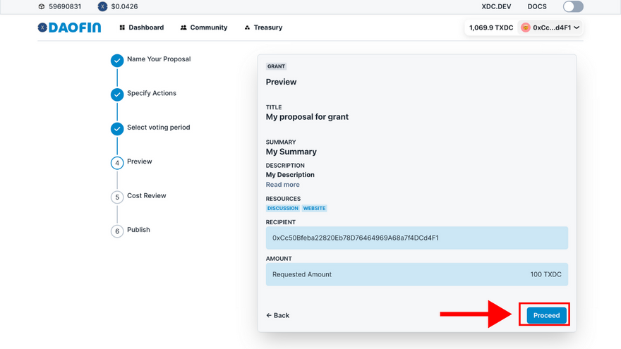
Task: Click the Publish step 6 circle
Action: coord(117,231)
